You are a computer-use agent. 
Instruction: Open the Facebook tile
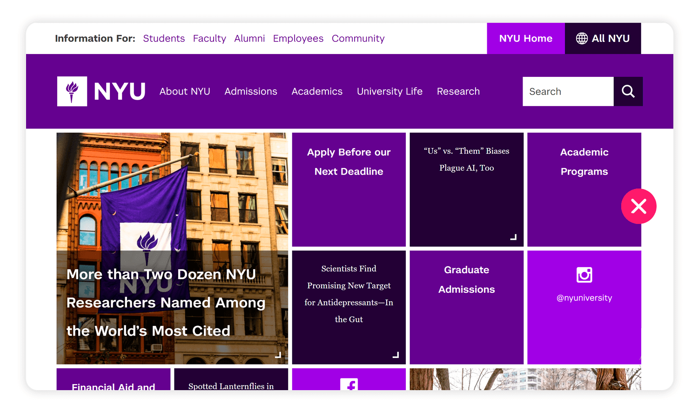click(349, 379)
